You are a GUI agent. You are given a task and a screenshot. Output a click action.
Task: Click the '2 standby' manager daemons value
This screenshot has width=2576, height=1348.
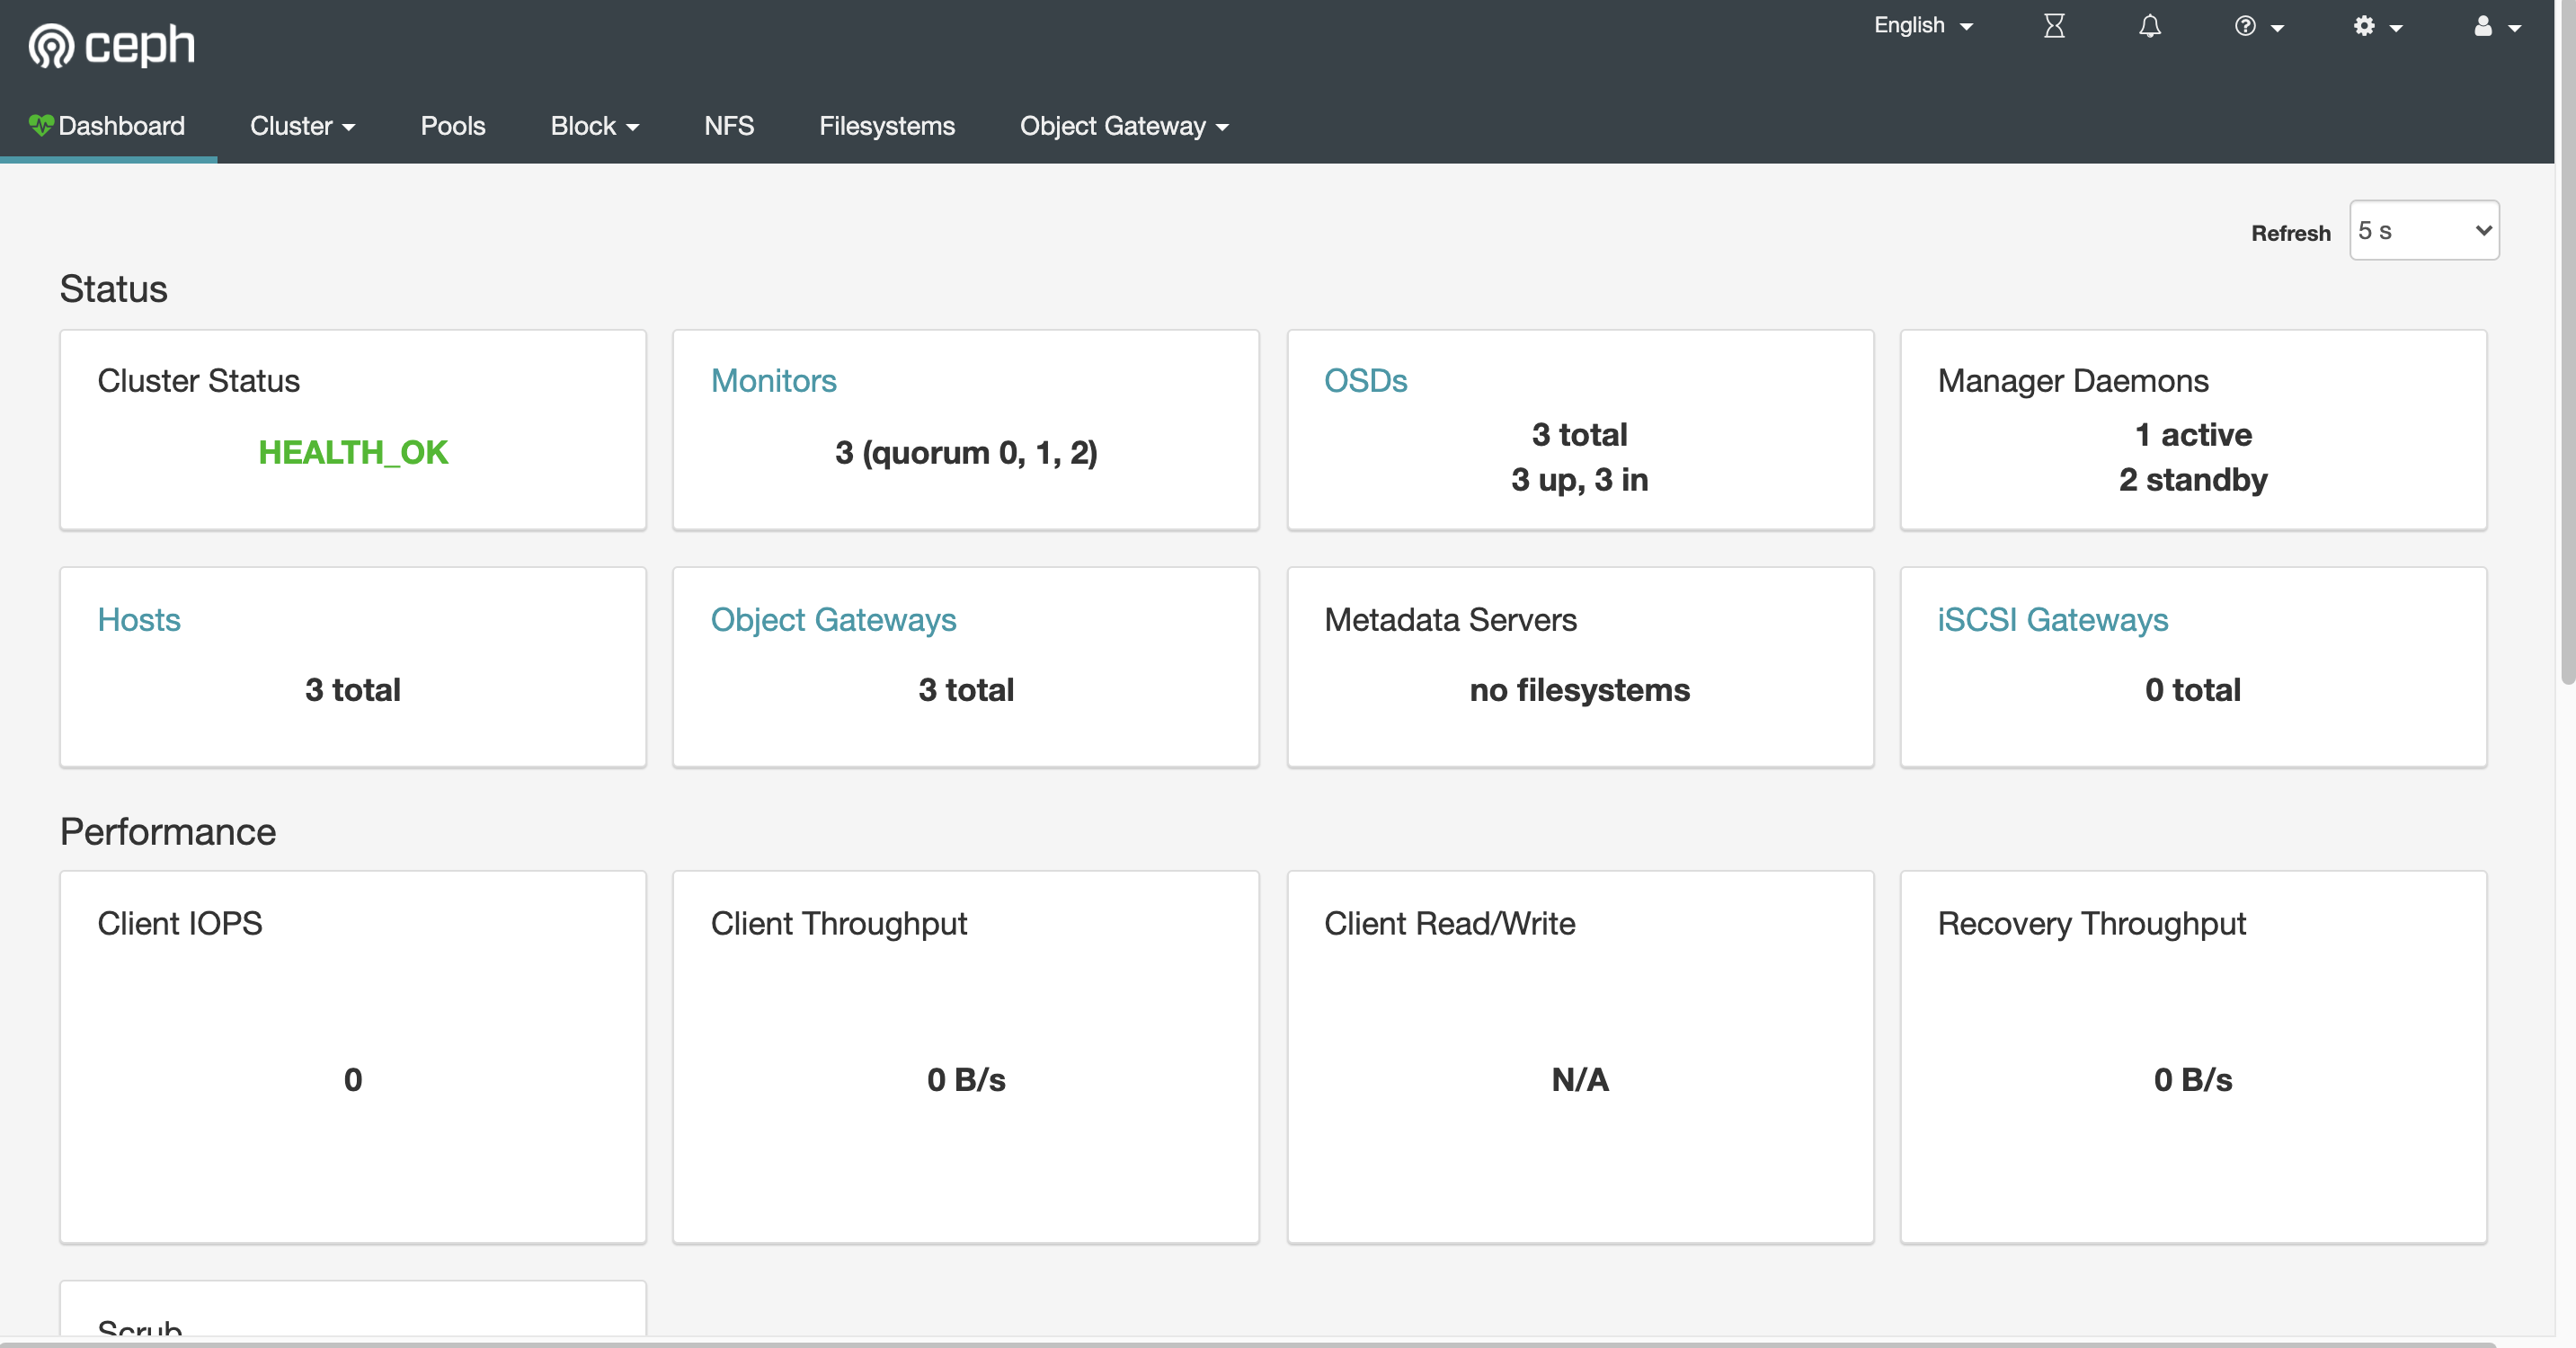[x=2193, y=480]
